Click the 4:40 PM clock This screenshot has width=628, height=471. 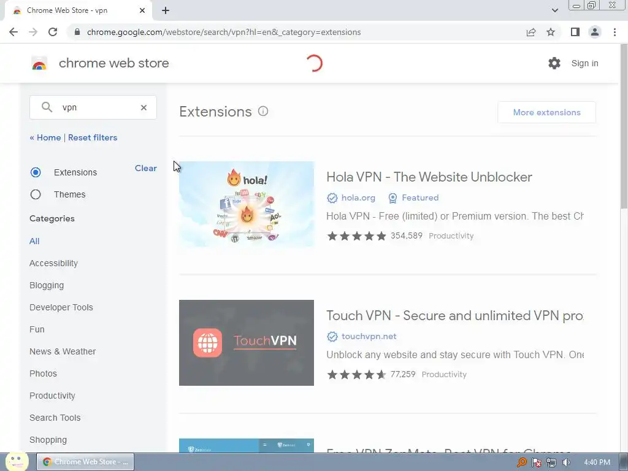(x=597, y=462)
